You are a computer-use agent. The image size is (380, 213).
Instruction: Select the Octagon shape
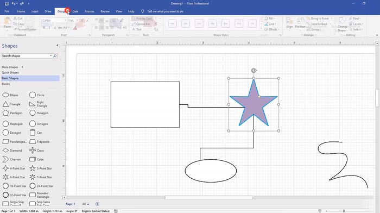39,124
